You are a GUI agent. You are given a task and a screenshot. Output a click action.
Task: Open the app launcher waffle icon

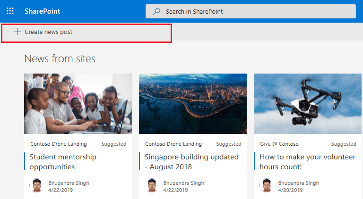coord(10,11)
